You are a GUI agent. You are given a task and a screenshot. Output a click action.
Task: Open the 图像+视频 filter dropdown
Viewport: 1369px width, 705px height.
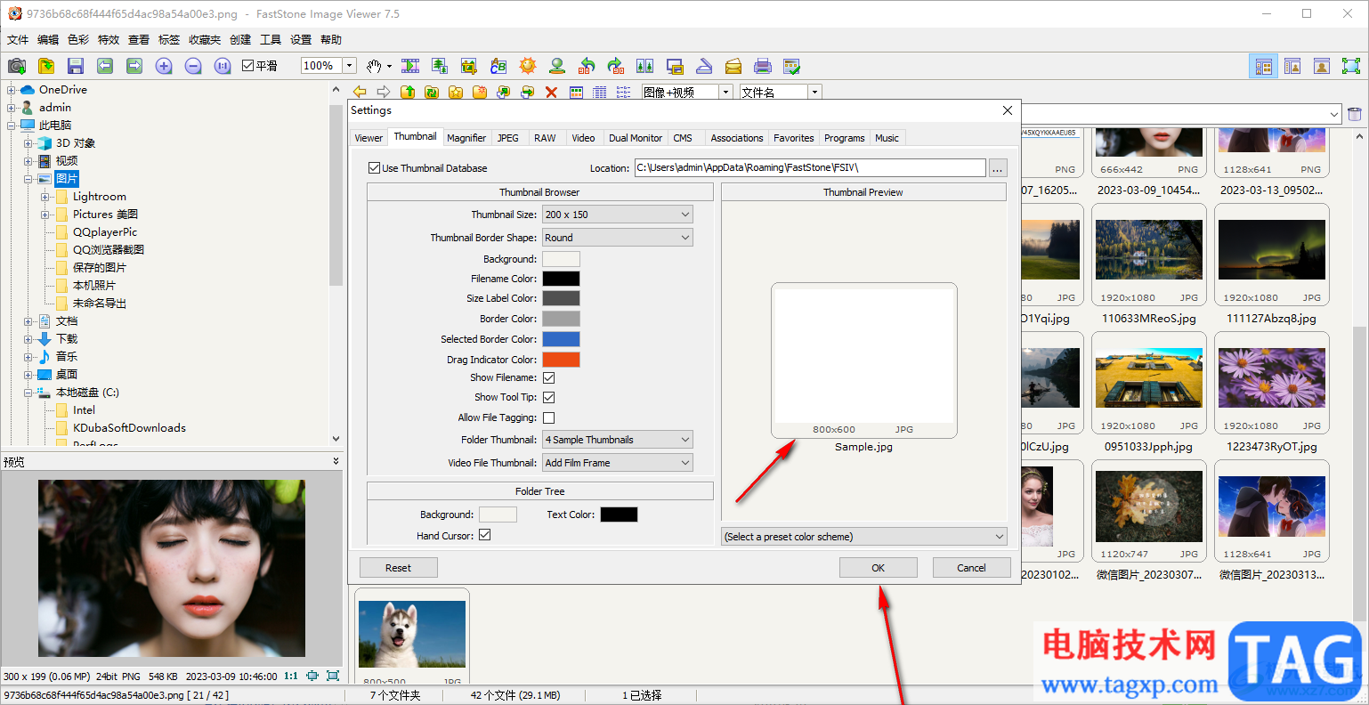726,92
